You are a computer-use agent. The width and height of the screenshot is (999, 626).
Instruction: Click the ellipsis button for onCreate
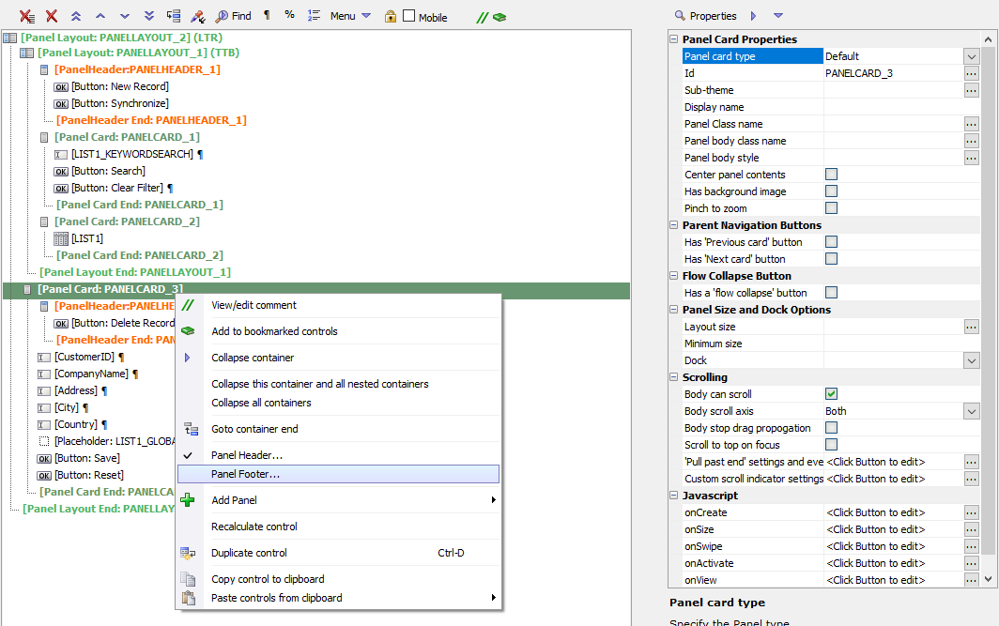click(971, 512)
